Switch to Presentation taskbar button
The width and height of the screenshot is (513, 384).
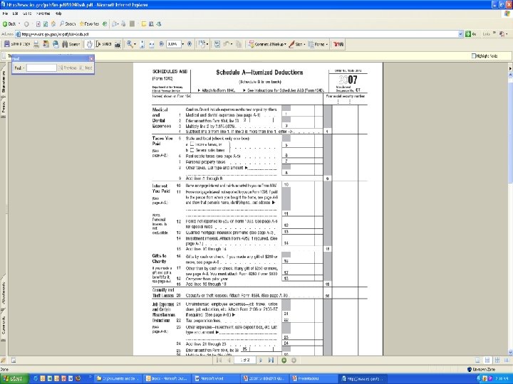click(313, 379)
